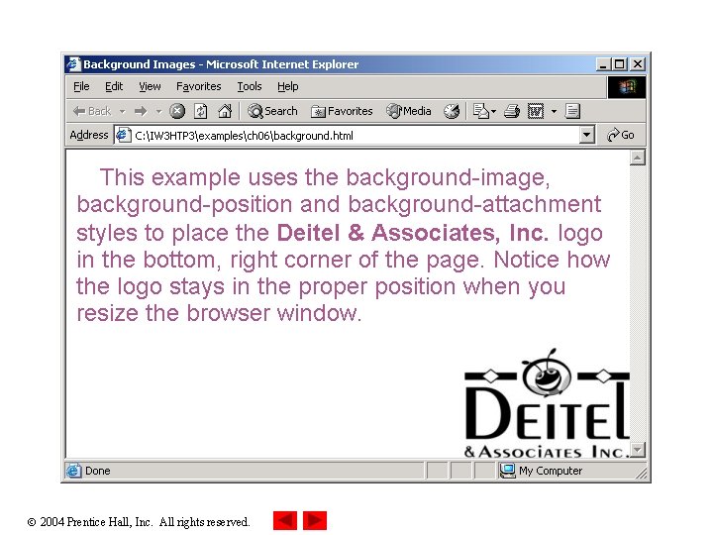Open the Search toolbar button
Image resolution: width=713 pixels, height=535 pixels.
pyautogui.click(x=272, y=111)
